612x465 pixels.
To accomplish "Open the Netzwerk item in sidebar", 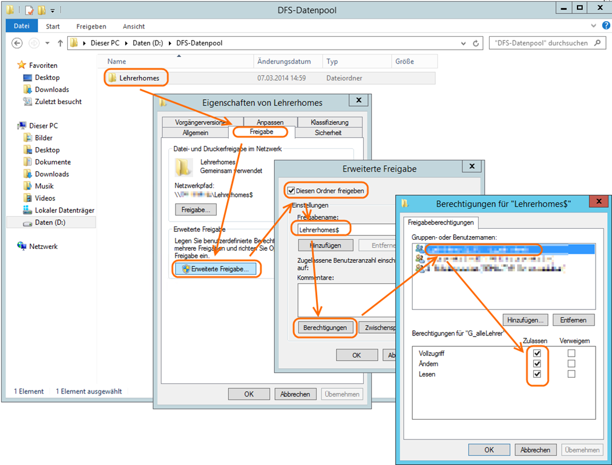I will click(x=43, y=246).
